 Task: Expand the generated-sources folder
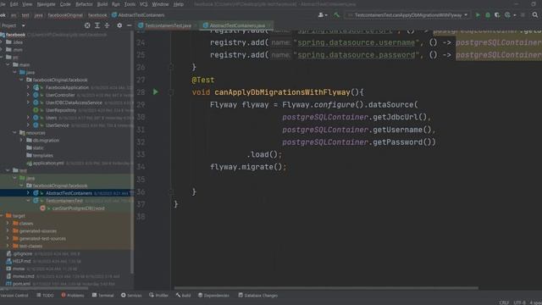click(x=8, y=231)
